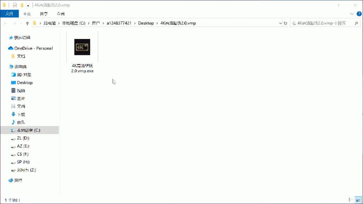Click 此电脑 in the address bar
The image size is (363, 204).
pyautogui.click(x=50, y=23)
